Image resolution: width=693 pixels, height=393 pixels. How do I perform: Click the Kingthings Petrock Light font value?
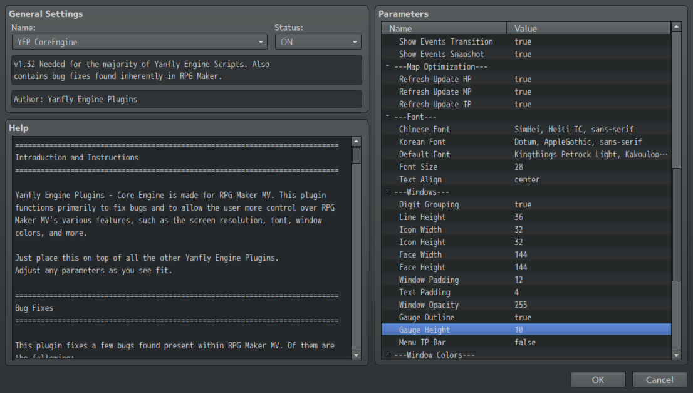tap(591, 154)
